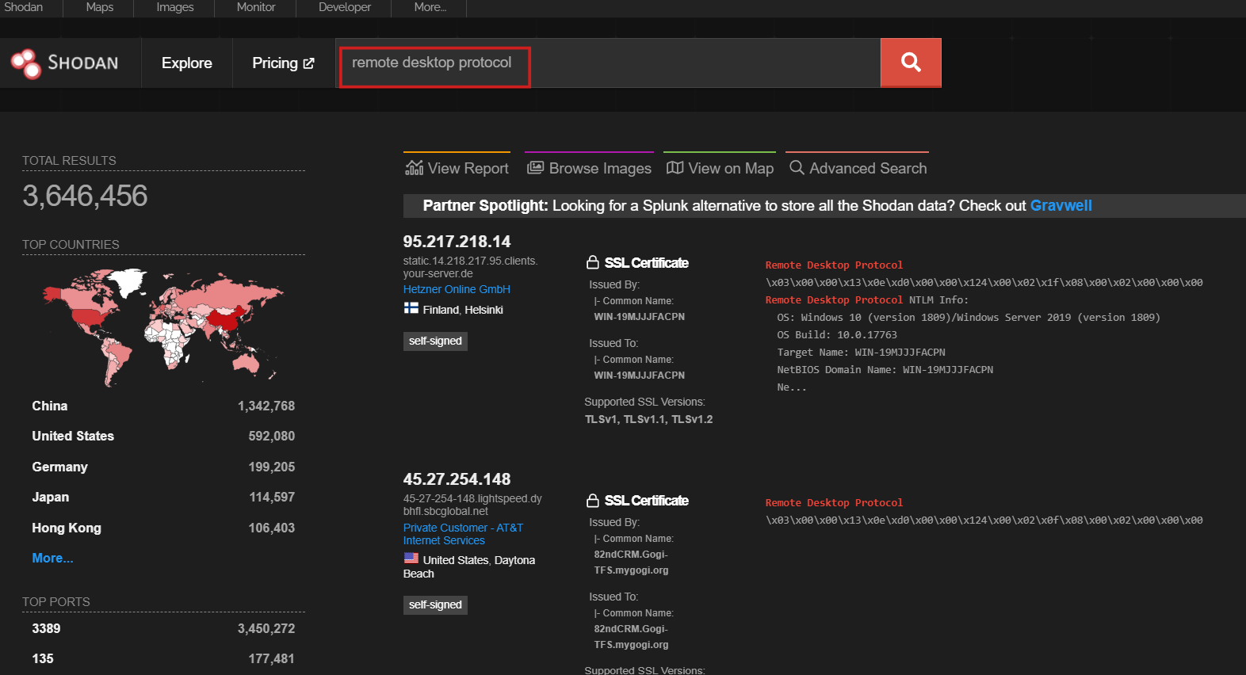
Task: Click the SSL Certificate lock icon for 95.217.218.14
Action: [592, 262]
